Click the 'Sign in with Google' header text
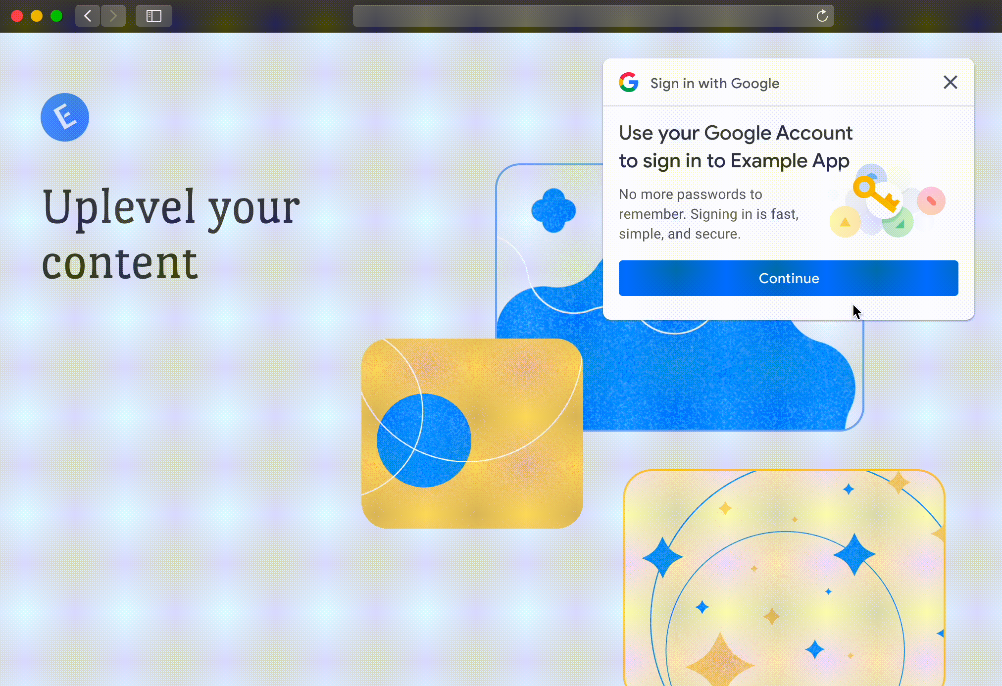The width and height of the screenshot is (1002, 686). click(x=714, y=83)
